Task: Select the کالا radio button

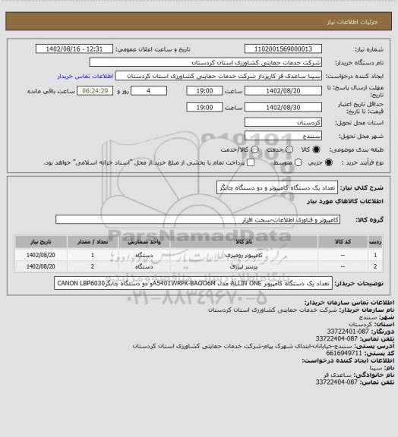Action: [x=316, y=149]
